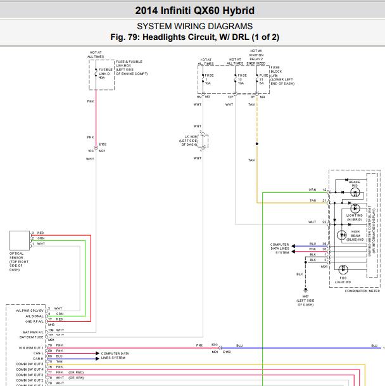Click the Light Ind (Hybrid) LED symbol
This screenshot has height=386, width=385.
click(x=355, y=209)
